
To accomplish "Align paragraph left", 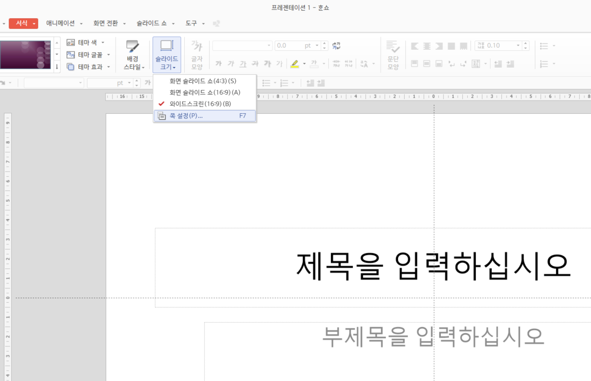I will tap(414, 46).
